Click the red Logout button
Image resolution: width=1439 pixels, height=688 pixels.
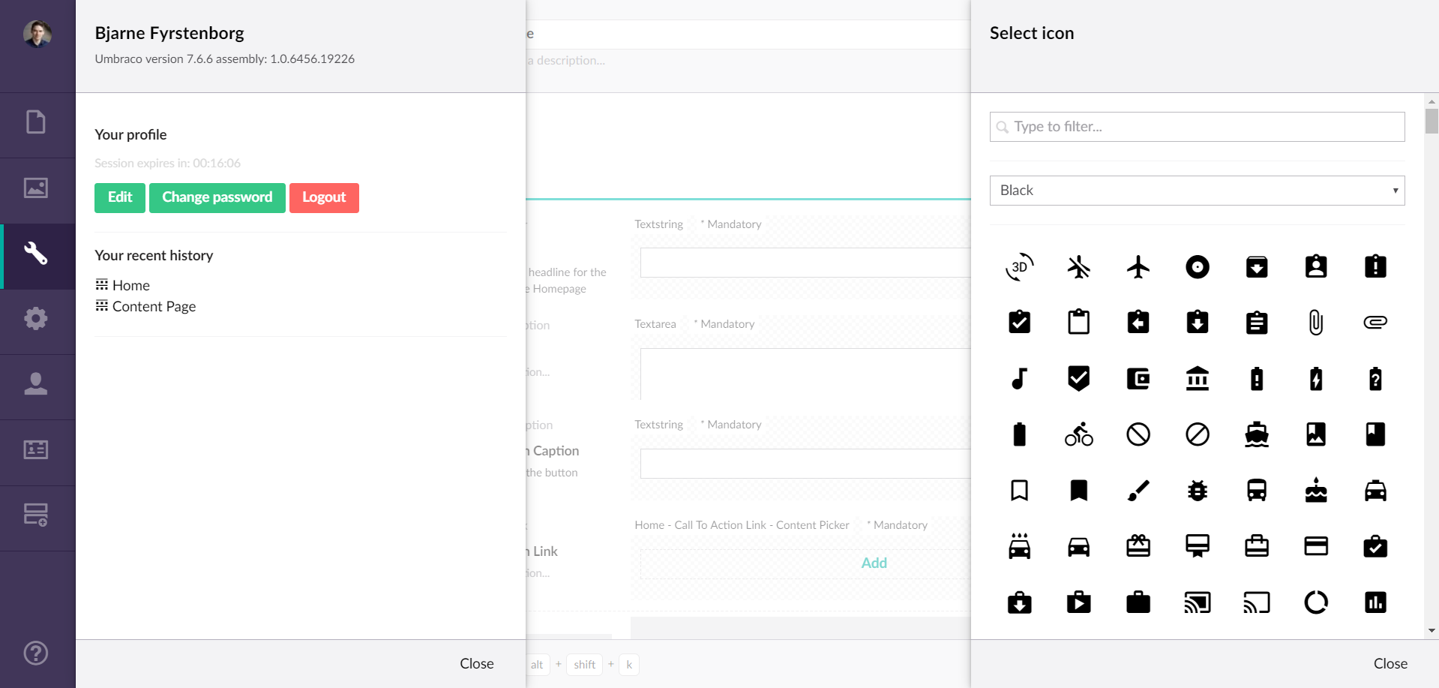coord(324,197)
